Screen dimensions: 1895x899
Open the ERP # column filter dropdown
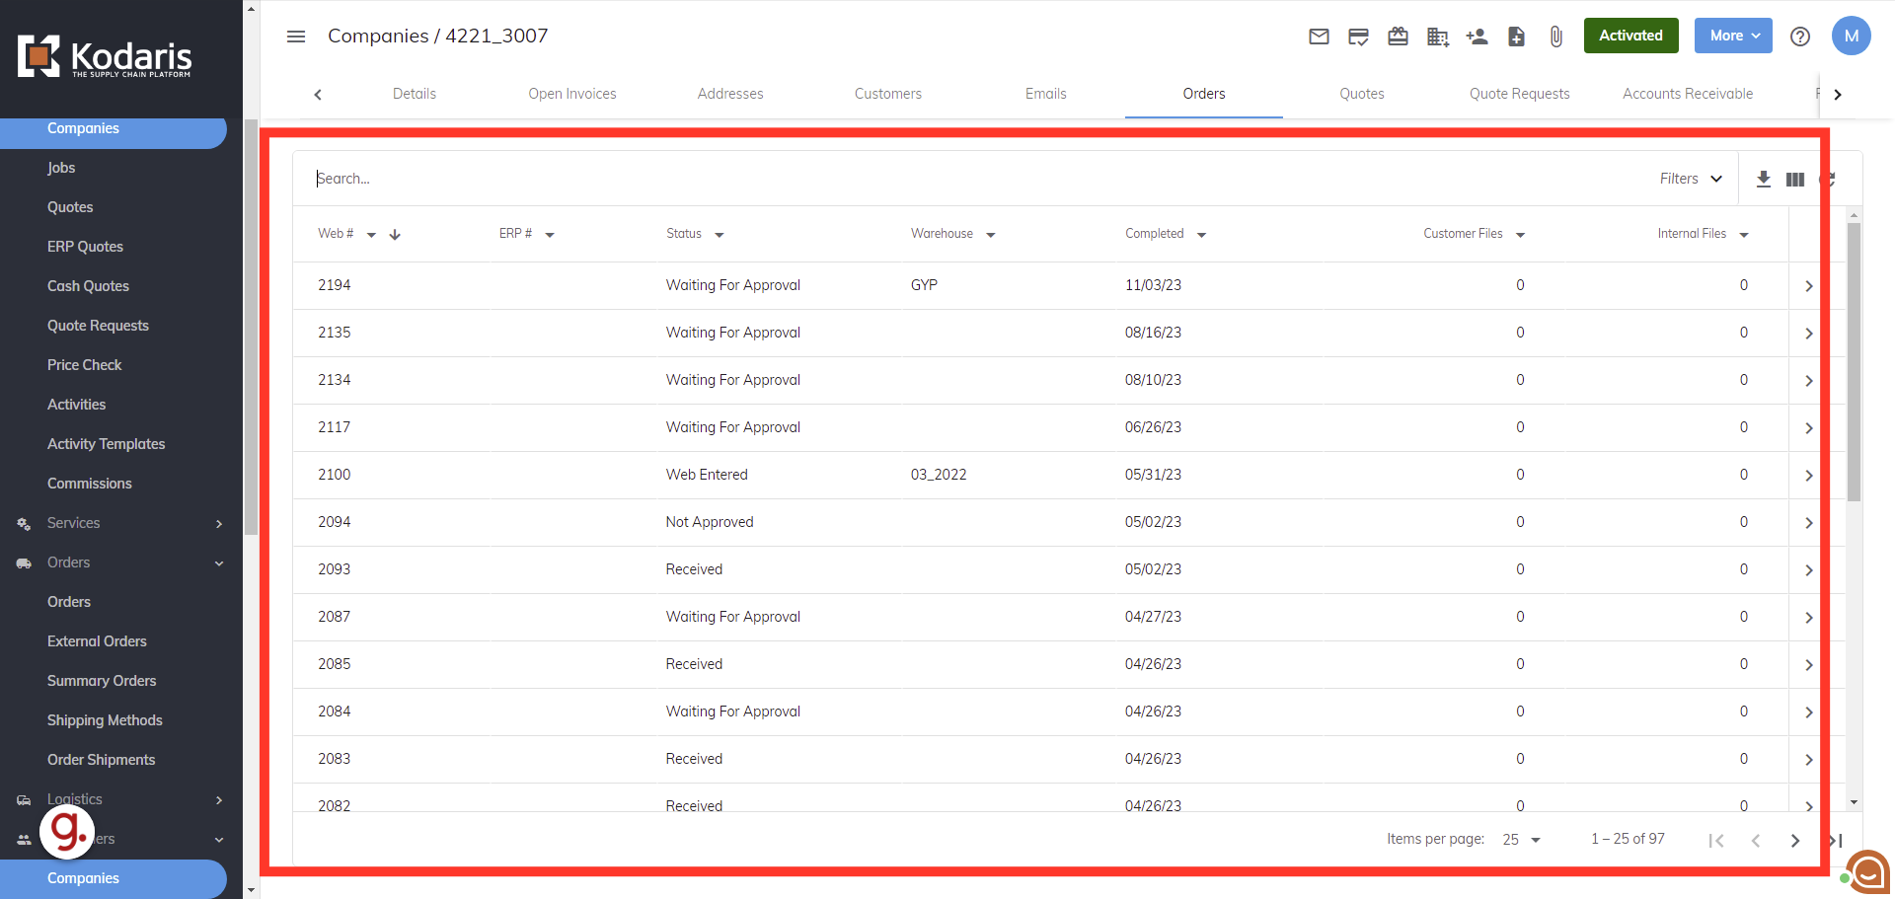coord(550,235)
